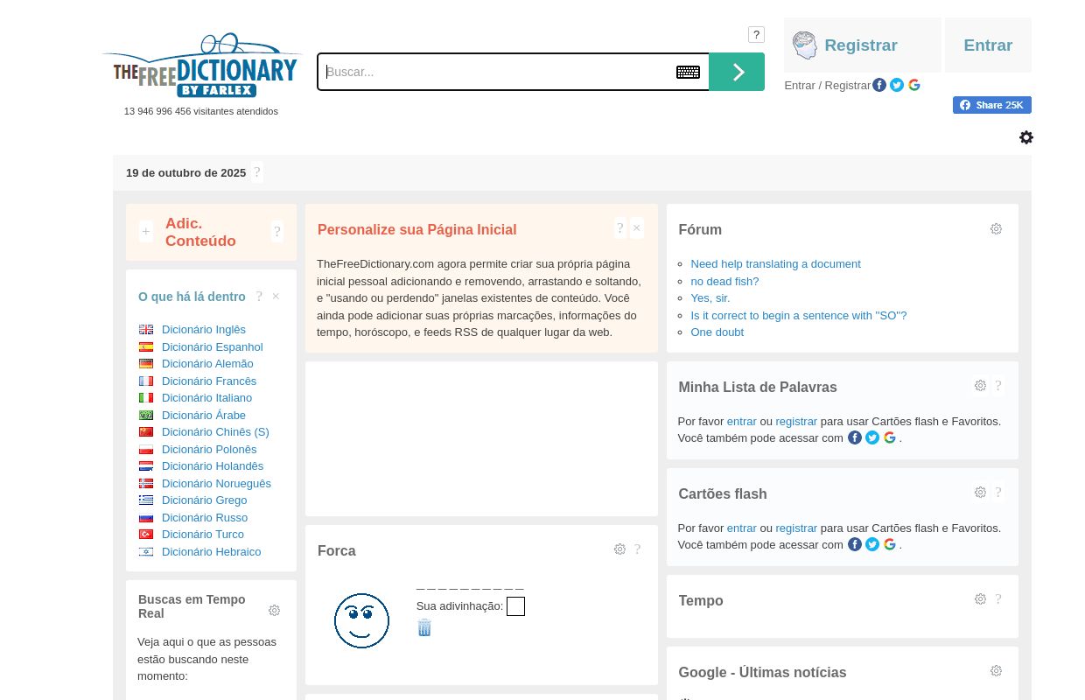Open Cartões flash settings gear
Viewport: 1085px width, 700px height.
(x=980, y=493)
